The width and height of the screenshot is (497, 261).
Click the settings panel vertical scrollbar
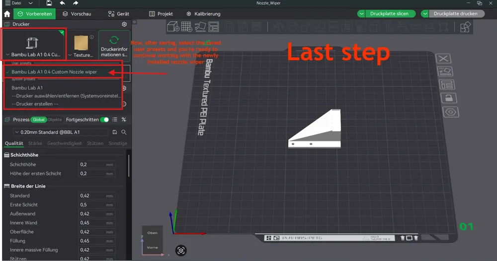129,165
